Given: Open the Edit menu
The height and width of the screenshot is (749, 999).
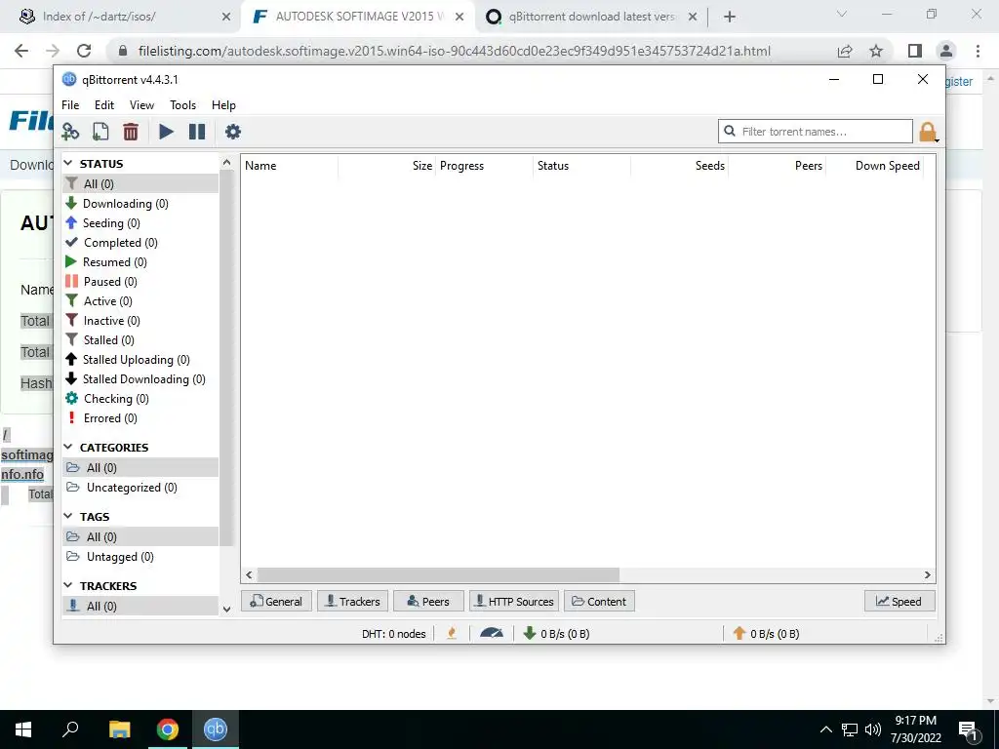Looking at the screenshot, I should pos(103,105).
